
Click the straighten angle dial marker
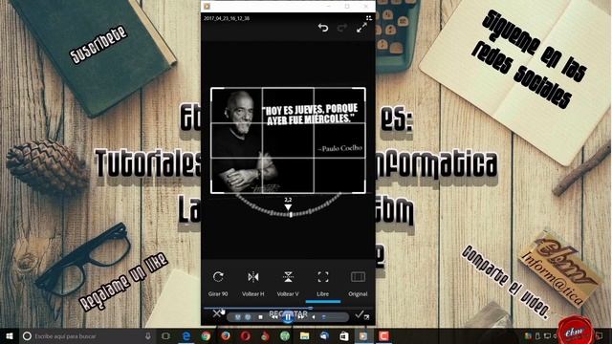(x=288, y=207)
